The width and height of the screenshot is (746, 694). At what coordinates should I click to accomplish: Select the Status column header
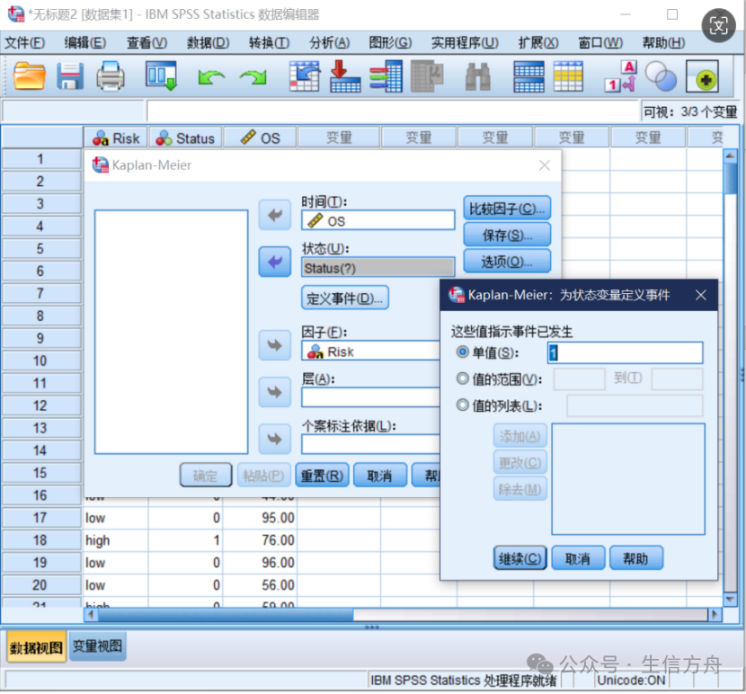tap(185, 138)
